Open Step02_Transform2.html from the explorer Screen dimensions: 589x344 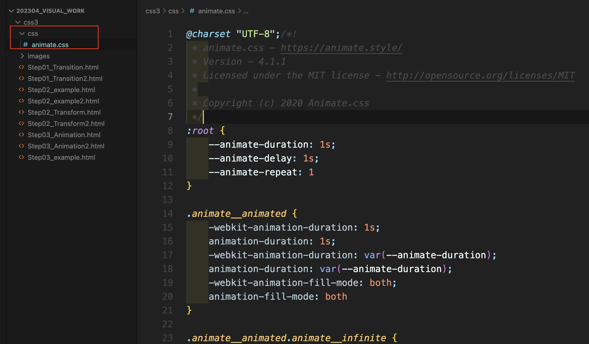tap(66, 124)
